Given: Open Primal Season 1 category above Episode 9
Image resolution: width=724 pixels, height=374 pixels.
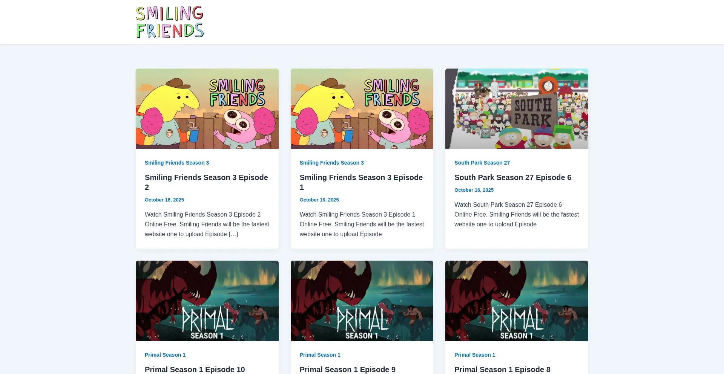Looking at the screenshot, I should tap(320, 355).
